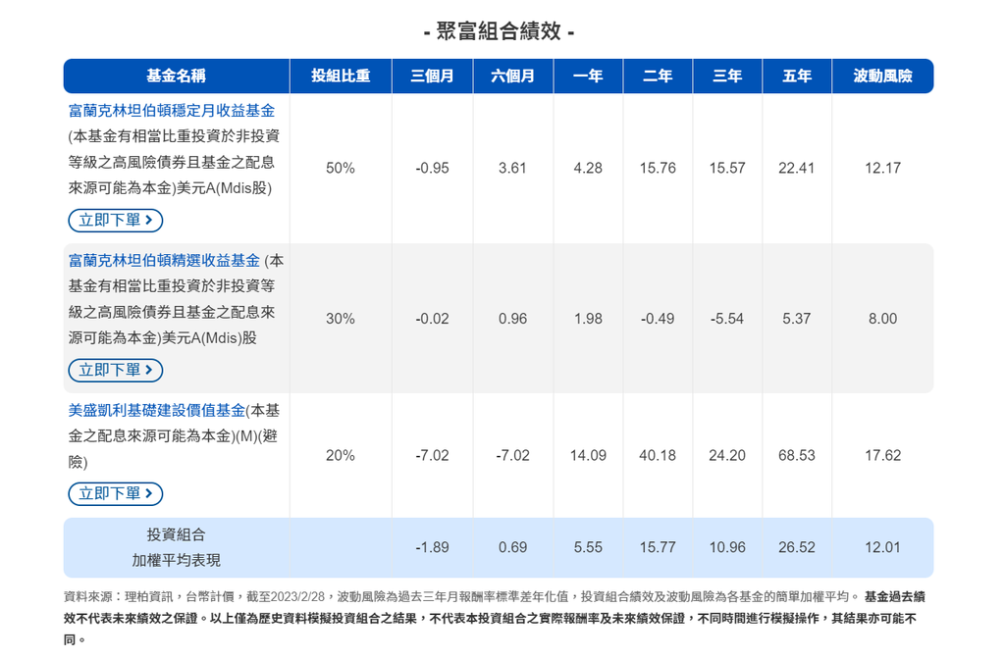Open 富蘭克林坦伯頓穩定月收益基金 fund link
The height and width of the screenshot is (659, 1005).
[171, 111]
